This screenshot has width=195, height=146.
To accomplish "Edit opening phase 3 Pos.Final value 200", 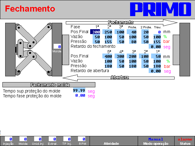I will pos(132,56).
